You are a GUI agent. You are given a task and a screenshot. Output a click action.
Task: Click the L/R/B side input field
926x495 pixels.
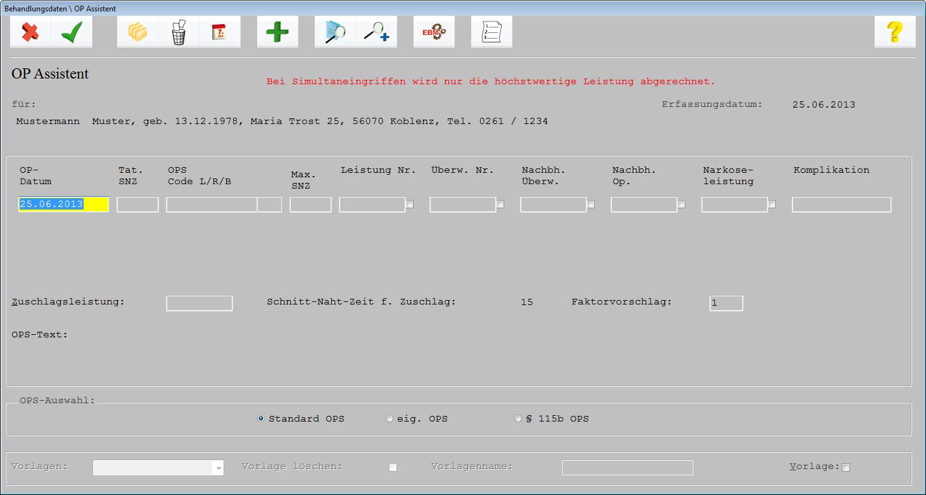269,204
